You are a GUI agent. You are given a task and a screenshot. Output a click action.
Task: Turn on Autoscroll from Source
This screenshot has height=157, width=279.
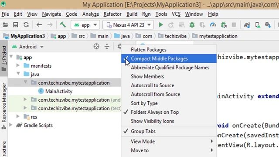(169, 94)
